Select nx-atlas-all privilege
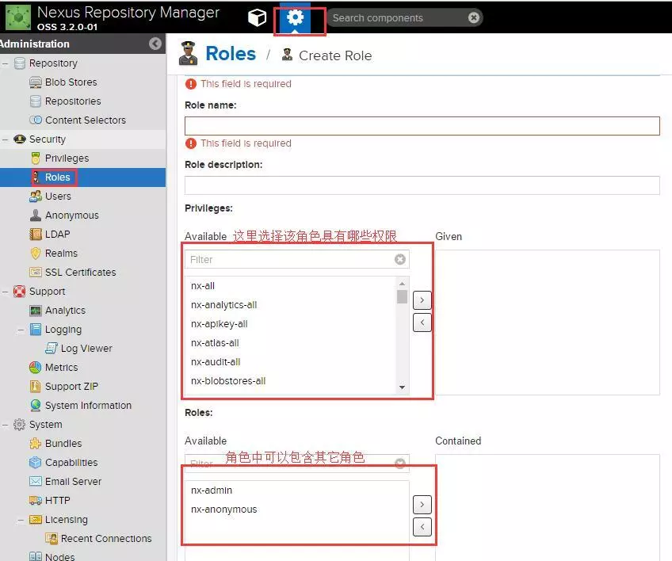Screen dimensions: 672x561 click(292, 343)
